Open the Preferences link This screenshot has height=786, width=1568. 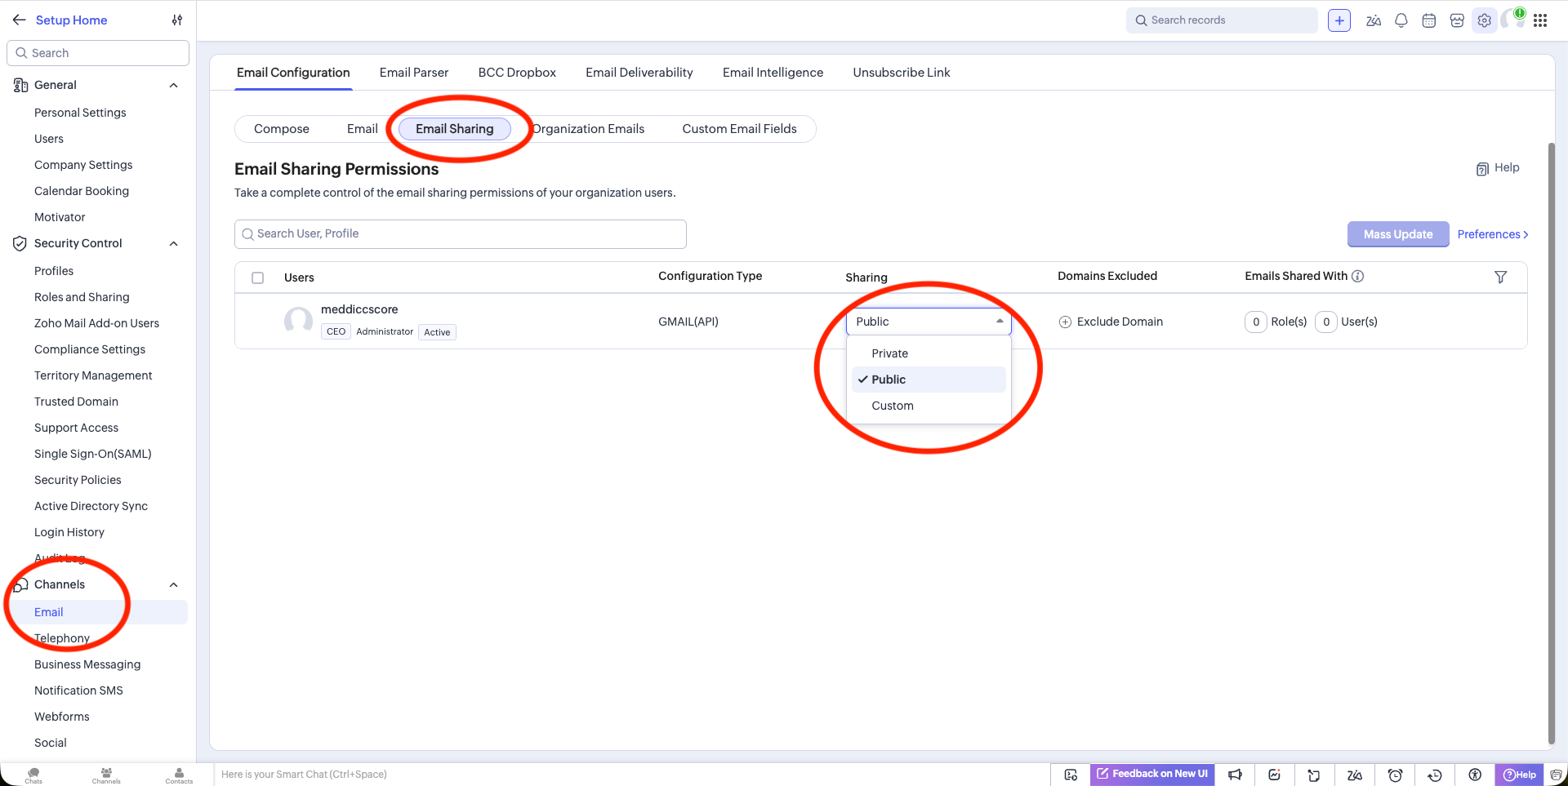pyautogui.click(x=1492, y=234)
